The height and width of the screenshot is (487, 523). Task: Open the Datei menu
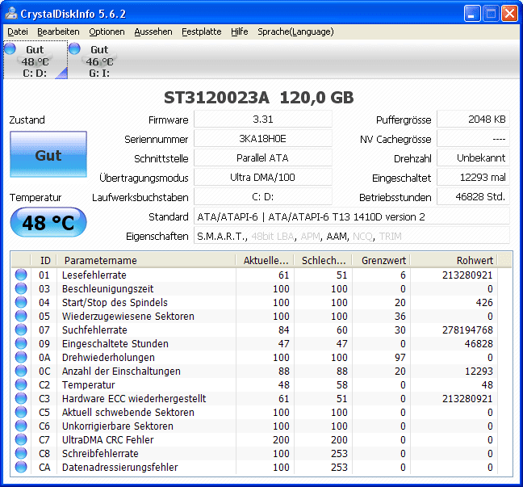click(17, 31)
